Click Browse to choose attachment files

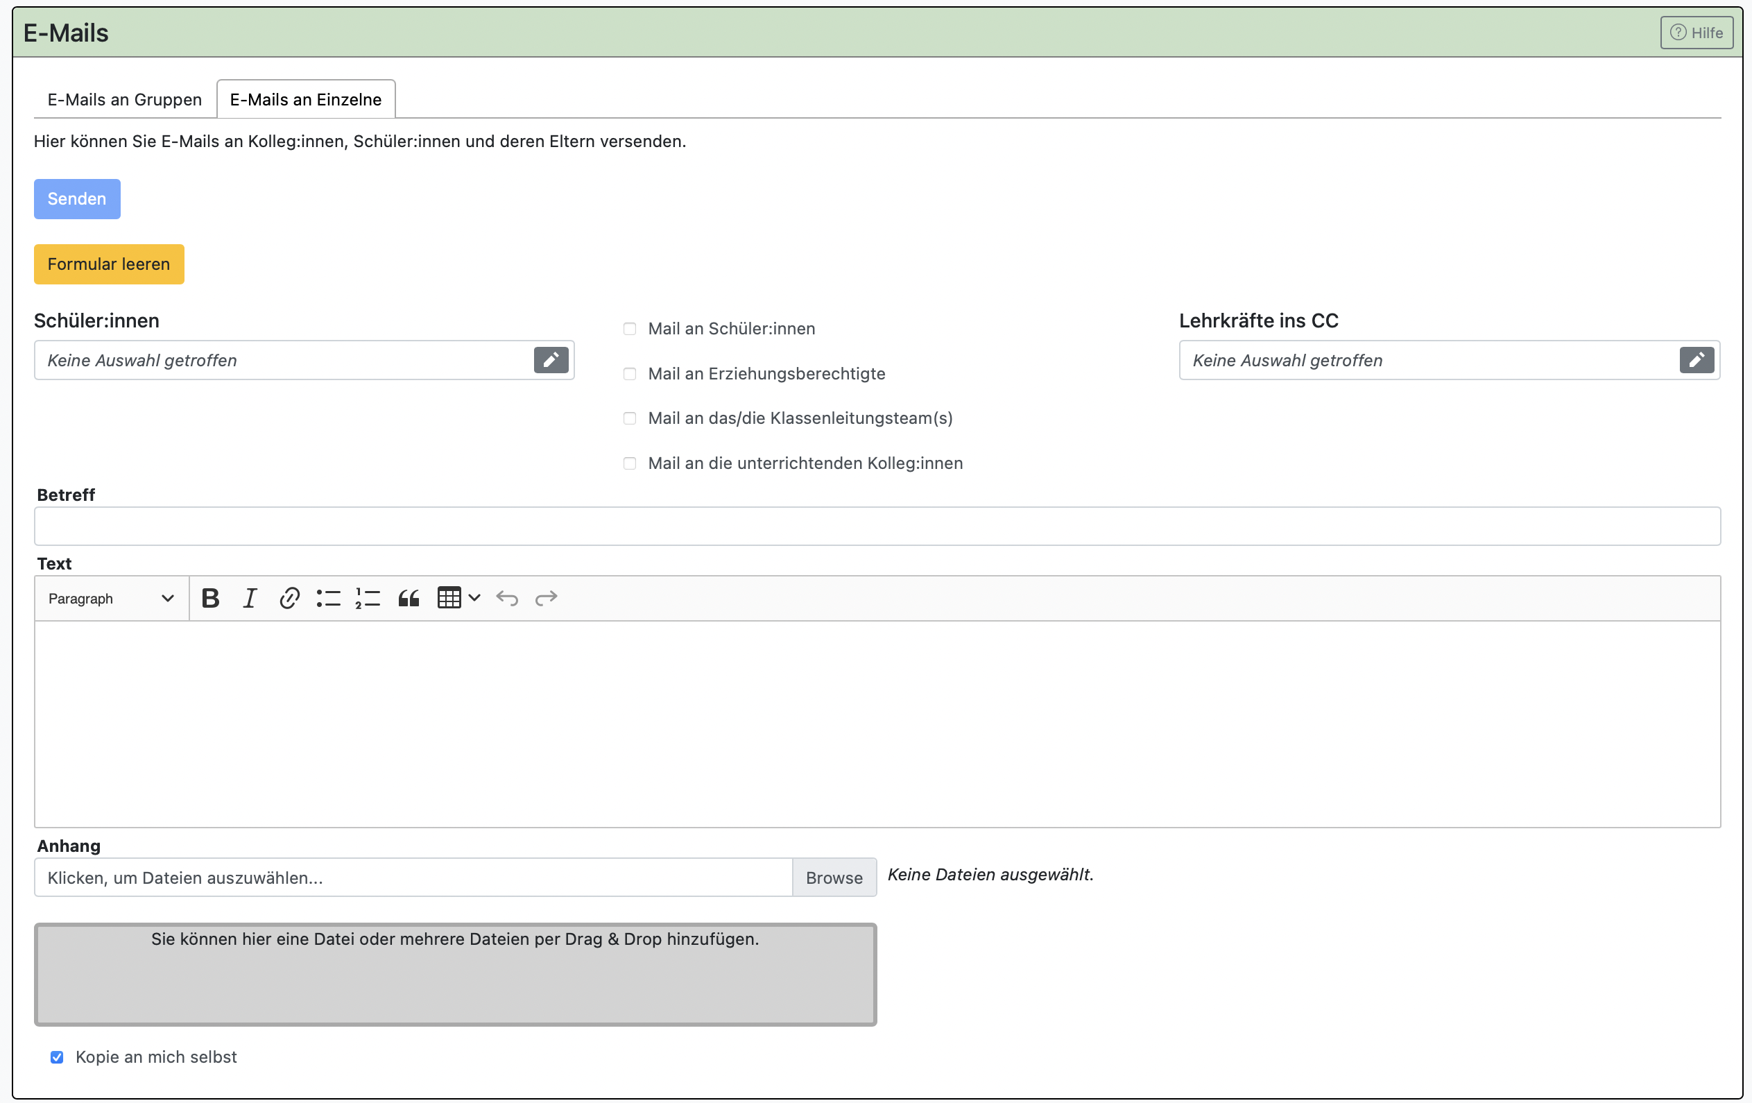pyautogui.click(x=834, y=878)
